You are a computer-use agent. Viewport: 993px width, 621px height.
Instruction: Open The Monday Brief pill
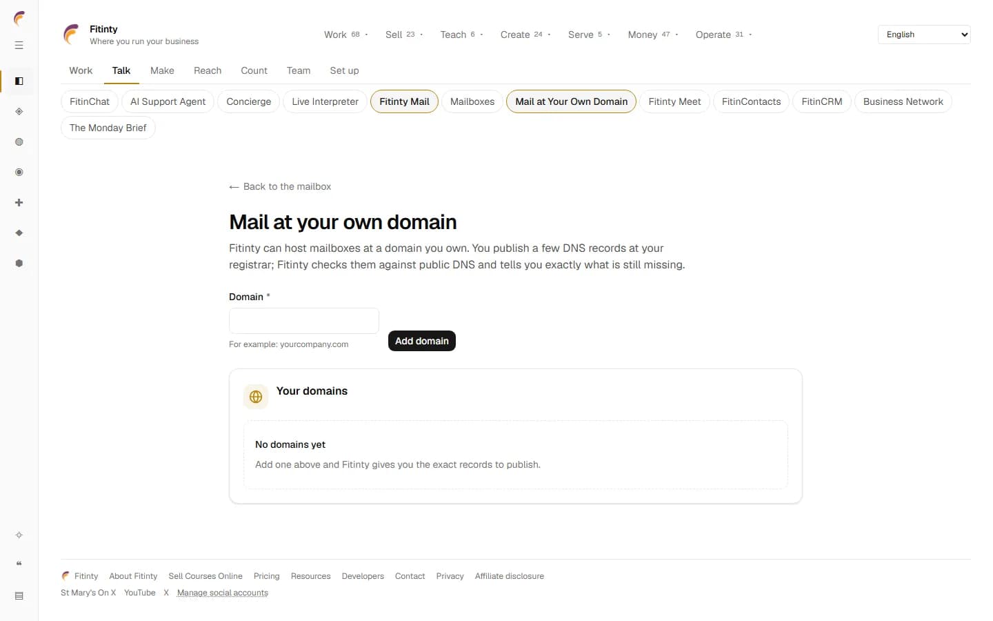[108, 128]
